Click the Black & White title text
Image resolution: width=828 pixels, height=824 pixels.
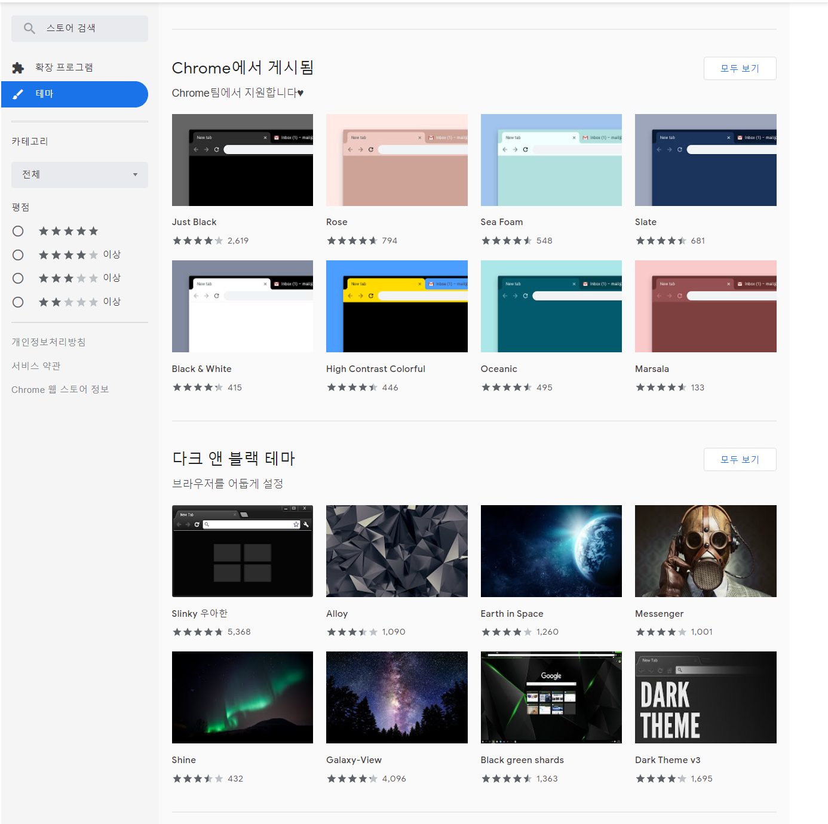[202, 369]
